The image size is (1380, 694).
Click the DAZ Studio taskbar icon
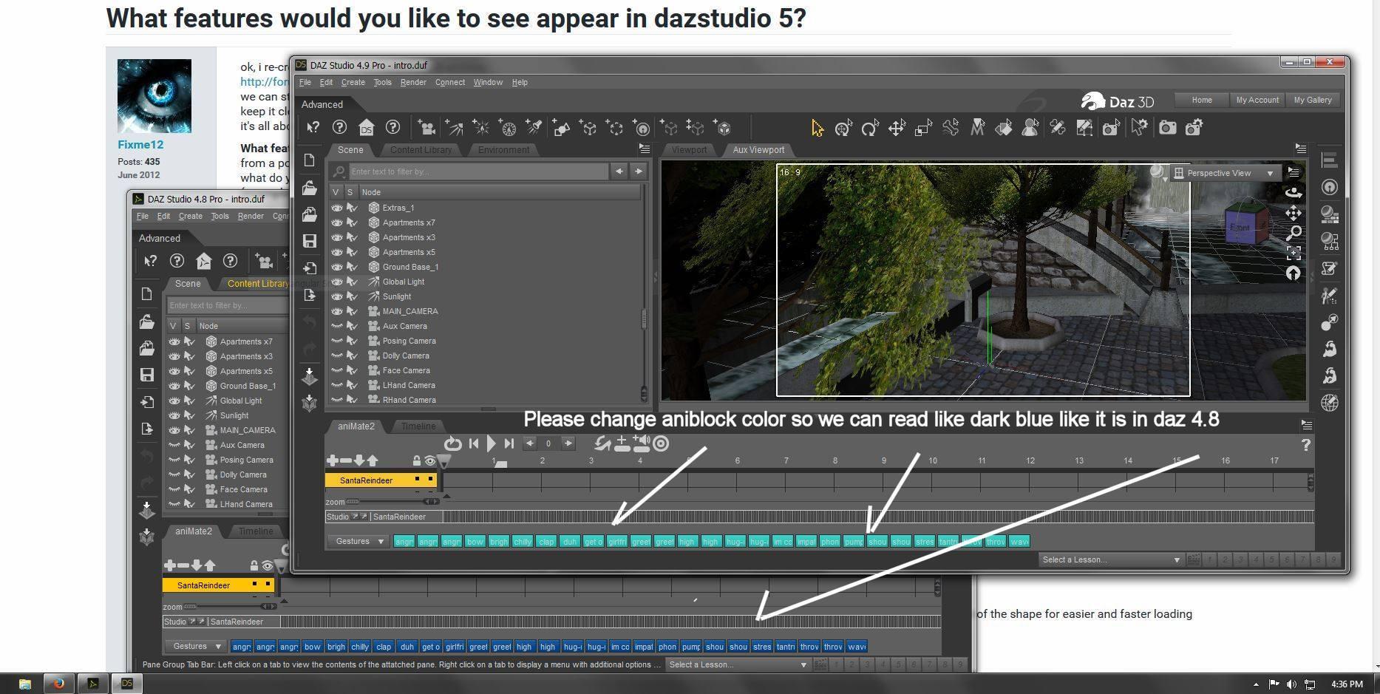click(x=126, y=684)
